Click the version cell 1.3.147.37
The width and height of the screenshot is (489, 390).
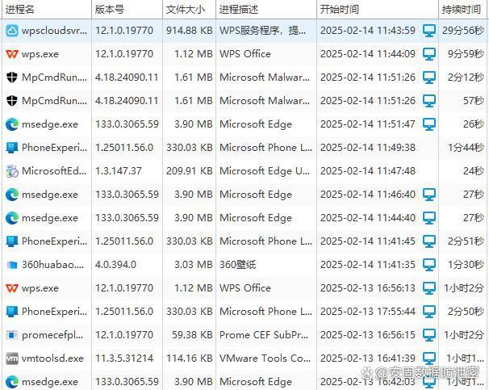[119, 171]
